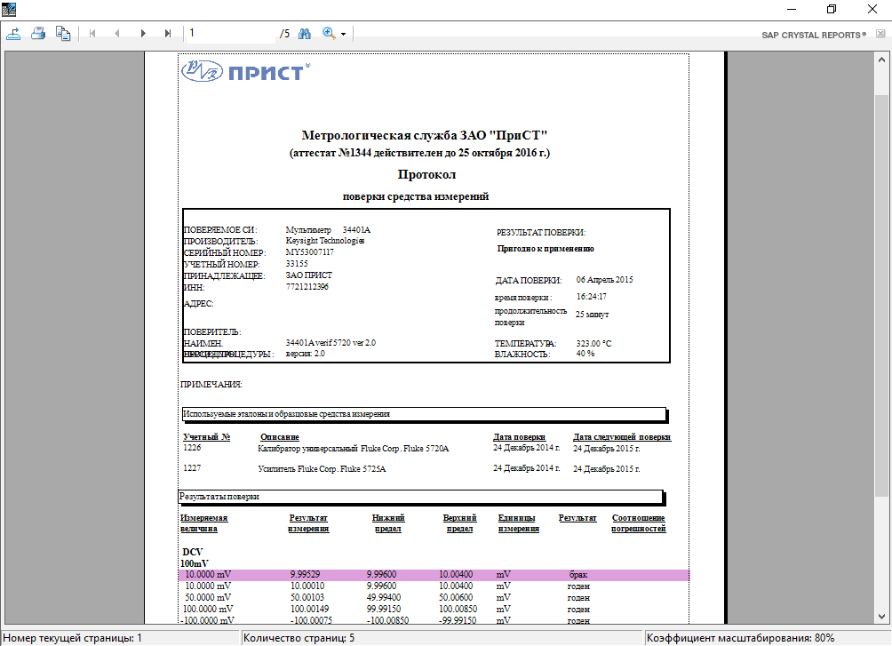
Task: Advance to the next page
Action: [x=142, y=34]
